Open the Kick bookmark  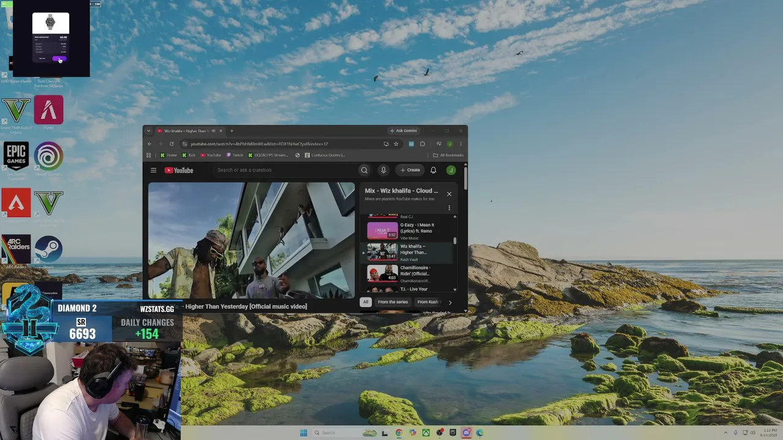click(188, 155)
